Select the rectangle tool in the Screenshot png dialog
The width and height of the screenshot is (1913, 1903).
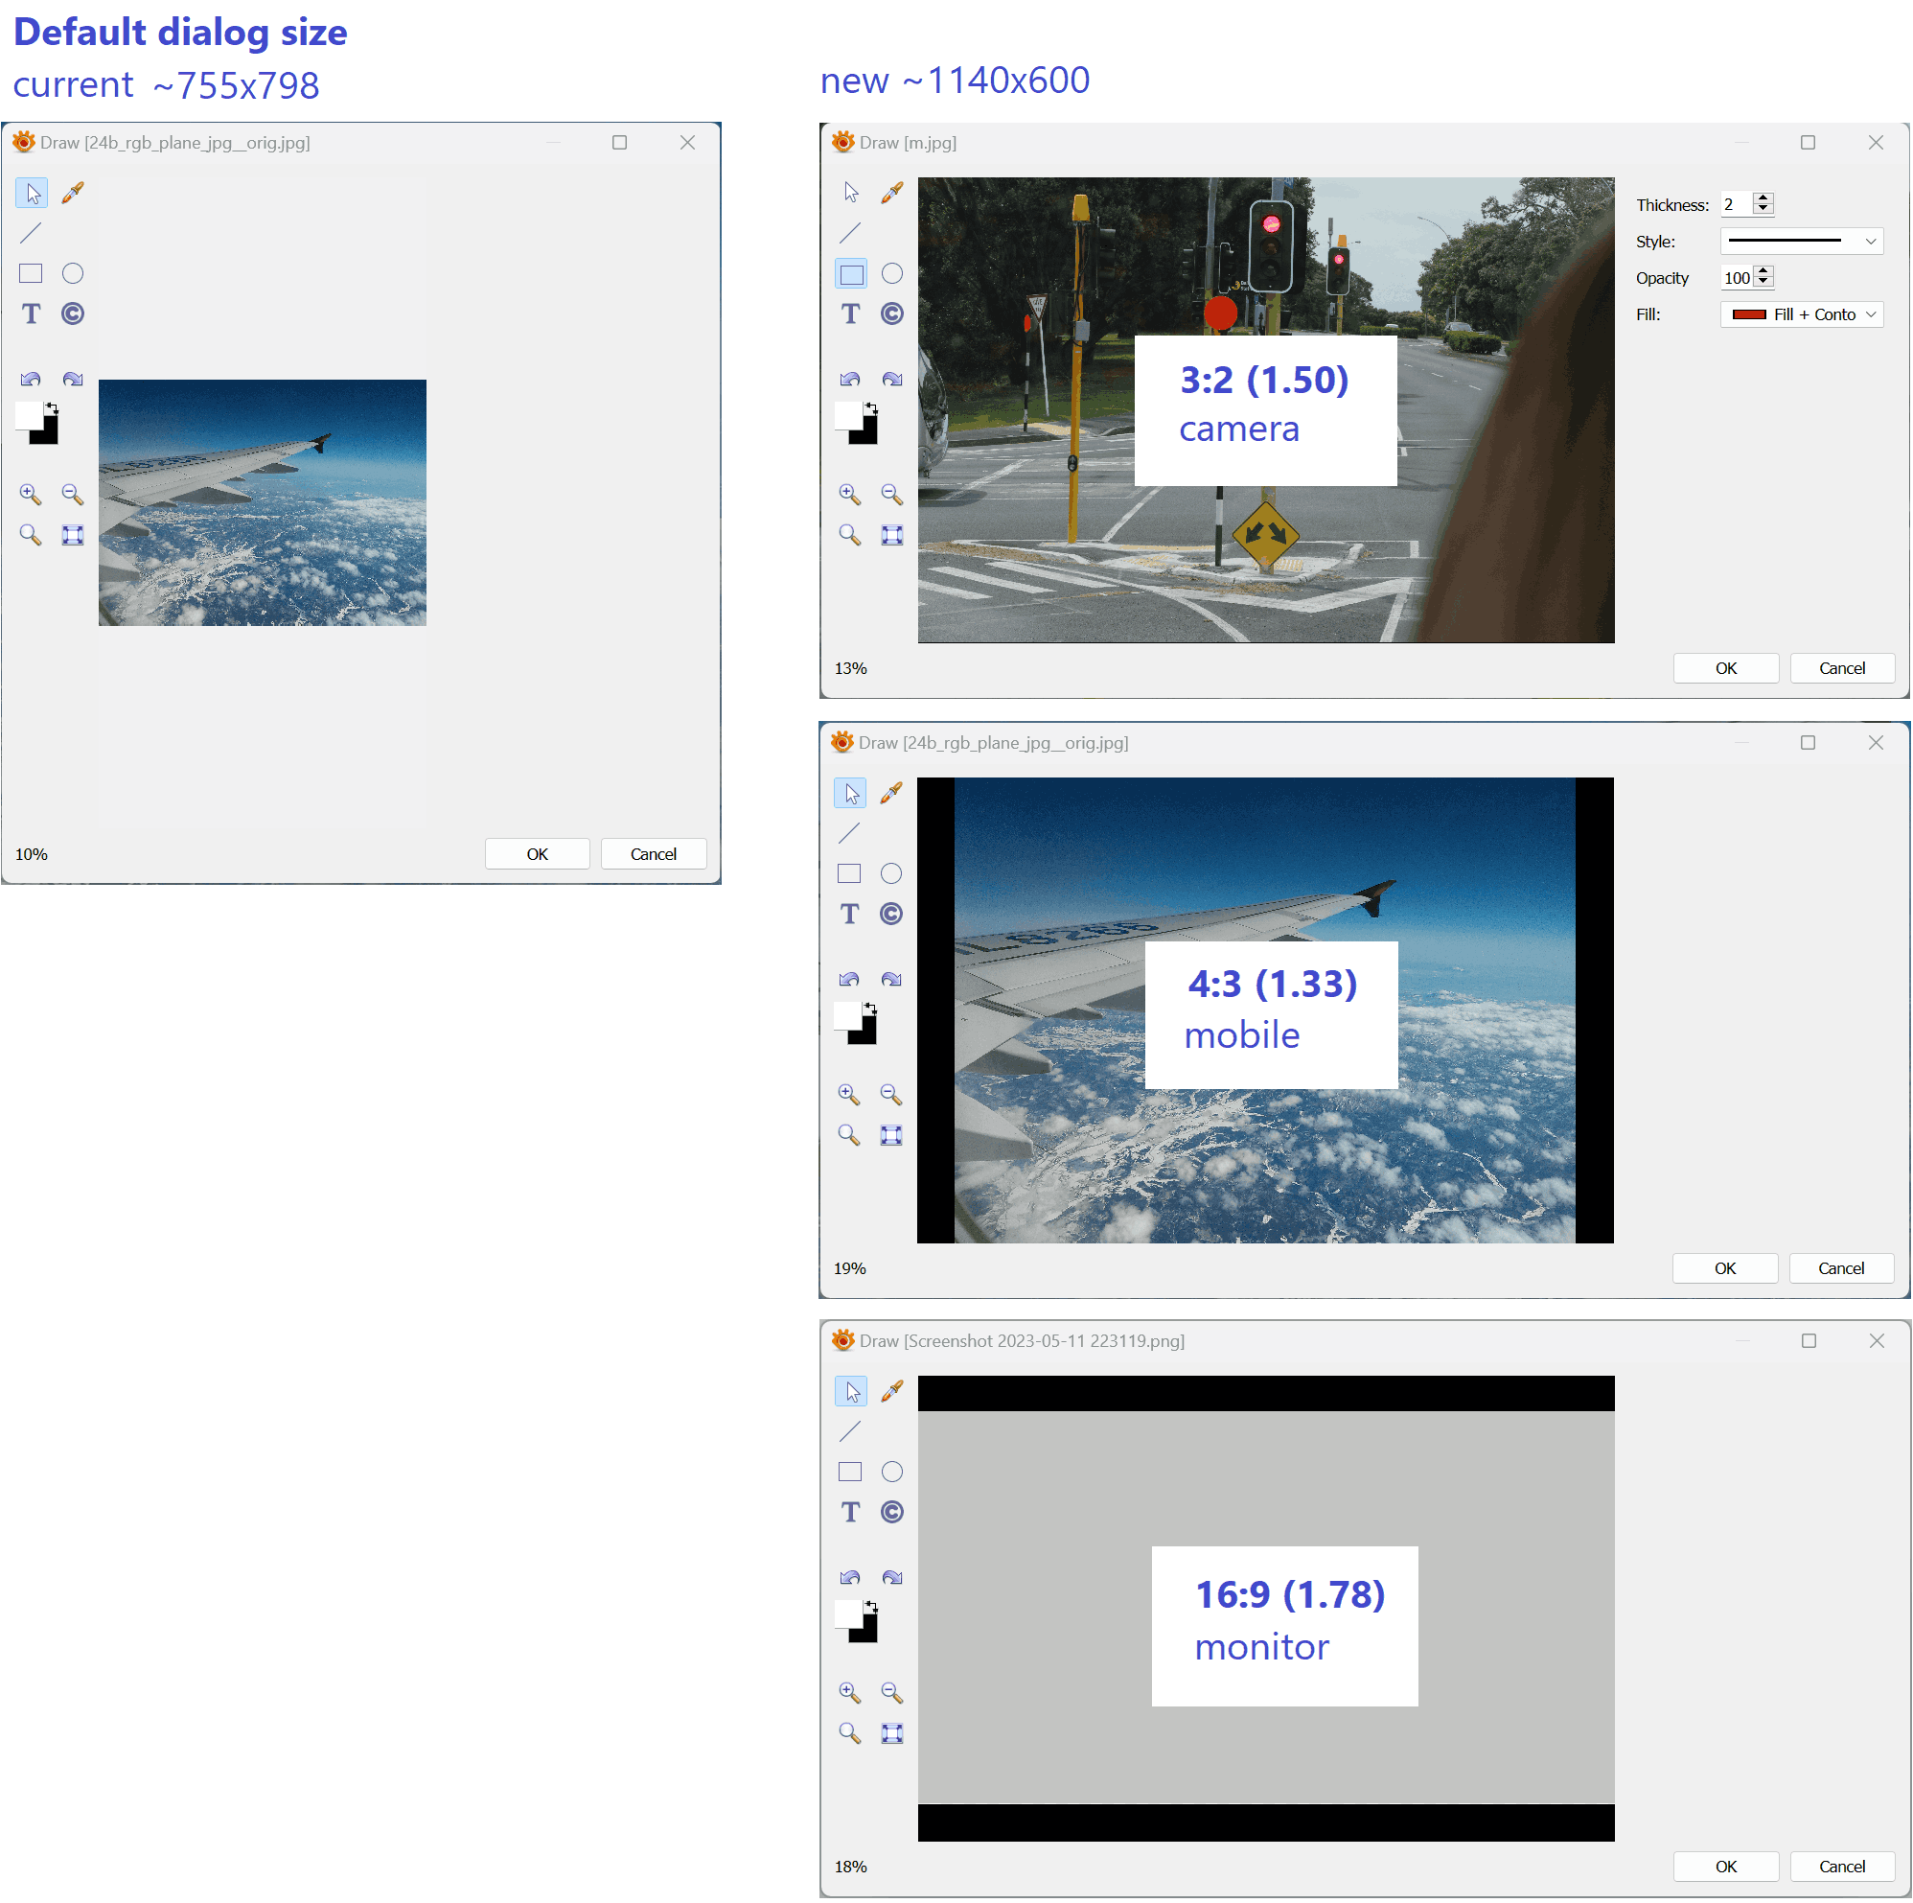point(849,1471)
